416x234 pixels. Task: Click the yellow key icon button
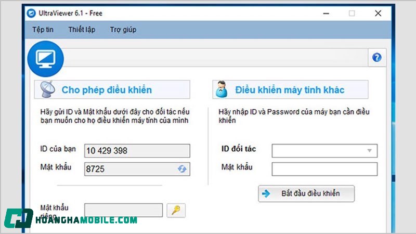click(x=176, y=210)
